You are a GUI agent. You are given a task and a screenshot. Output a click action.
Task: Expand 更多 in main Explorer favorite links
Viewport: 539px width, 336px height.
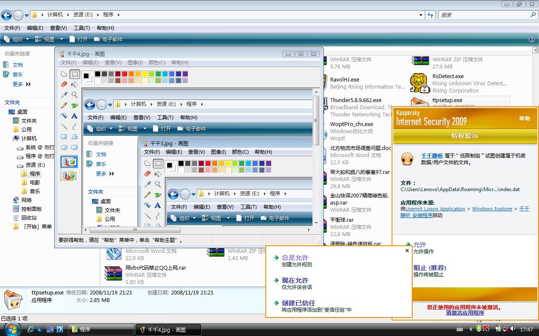pos(21,84)
